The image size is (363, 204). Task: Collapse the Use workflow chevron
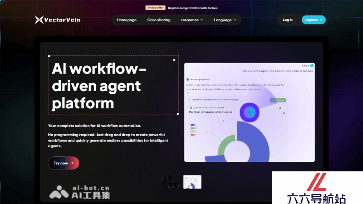[189, 99]
